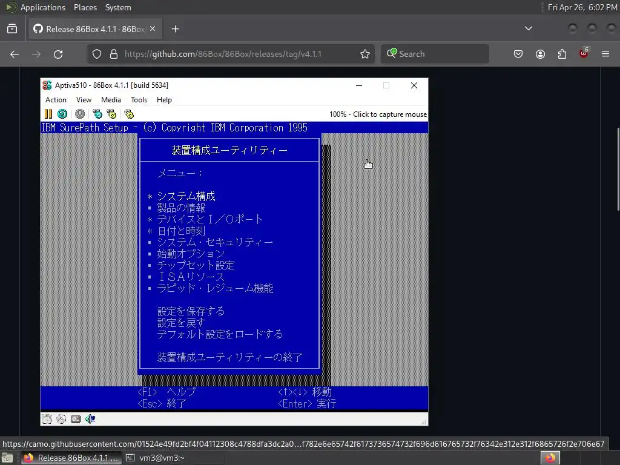Click the 86Box hard reset icon
The image size is (620, 465).
tap(62, 114)
